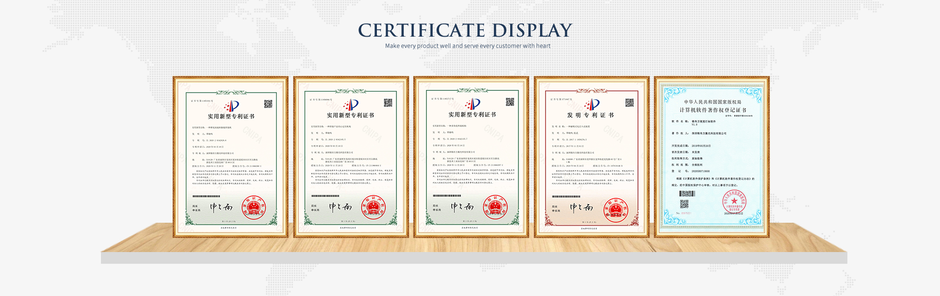Click the red seal on the middle certificate
Image resolution: width=940 pixels, height=296 pixels.
click(495, 207)
